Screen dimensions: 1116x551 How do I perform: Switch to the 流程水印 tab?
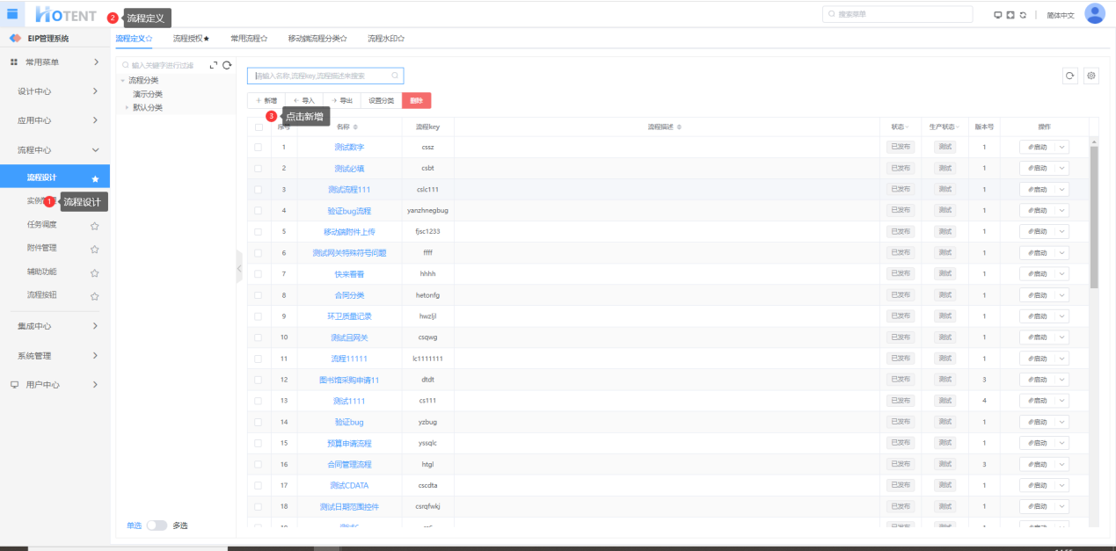tap(386, 39)
